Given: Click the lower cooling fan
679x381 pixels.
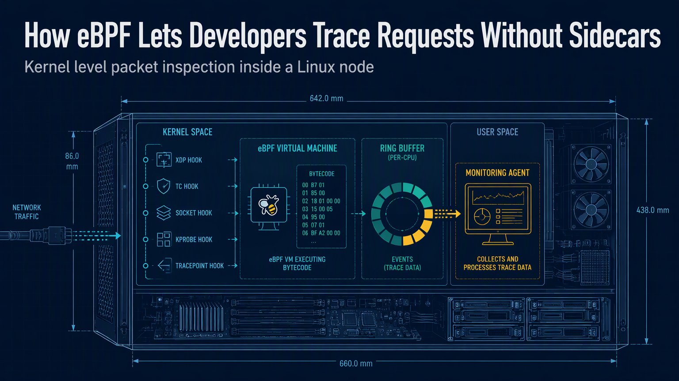Looking at the screenshot, I should click(x=591, y=209).
